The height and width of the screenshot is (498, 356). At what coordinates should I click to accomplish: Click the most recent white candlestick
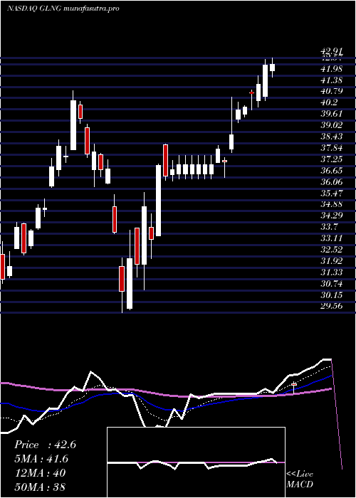point(273,68)
